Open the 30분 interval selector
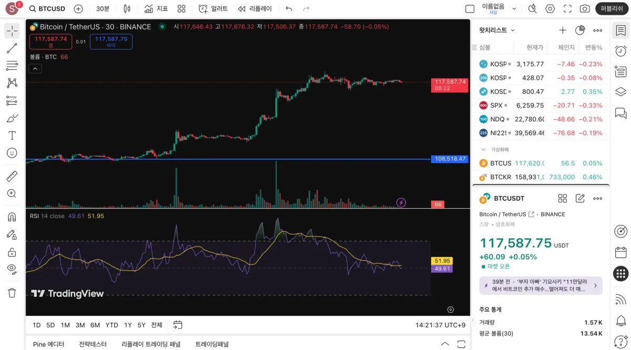 [x=103, y=9]
